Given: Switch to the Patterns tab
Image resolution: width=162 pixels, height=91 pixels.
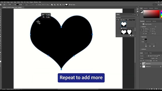Looking at the screenshot, I should coord(156,8).
